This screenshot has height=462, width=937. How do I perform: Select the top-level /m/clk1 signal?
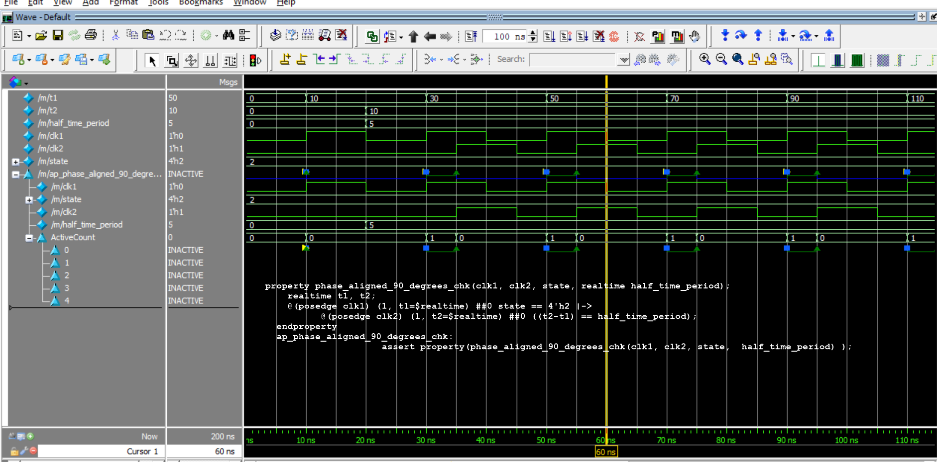tap(50, 136)
